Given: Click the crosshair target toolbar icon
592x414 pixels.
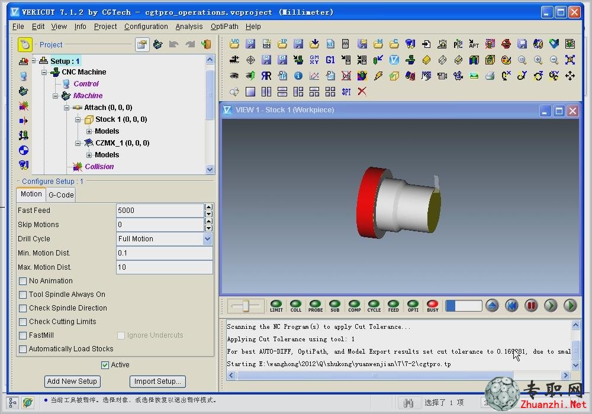Looking at the screenshot, I should pyautogui.click(x=250, y=60).
